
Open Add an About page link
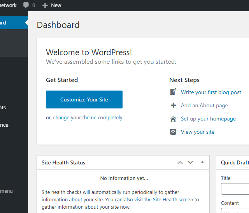204,105
